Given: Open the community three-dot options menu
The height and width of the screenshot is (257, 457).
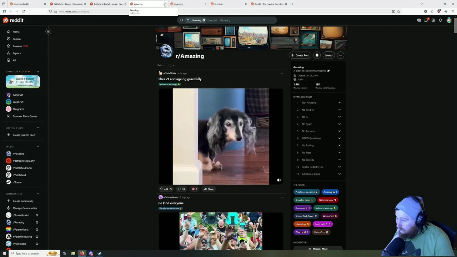Looking at the screenshot, I should [x=341, y=55].
